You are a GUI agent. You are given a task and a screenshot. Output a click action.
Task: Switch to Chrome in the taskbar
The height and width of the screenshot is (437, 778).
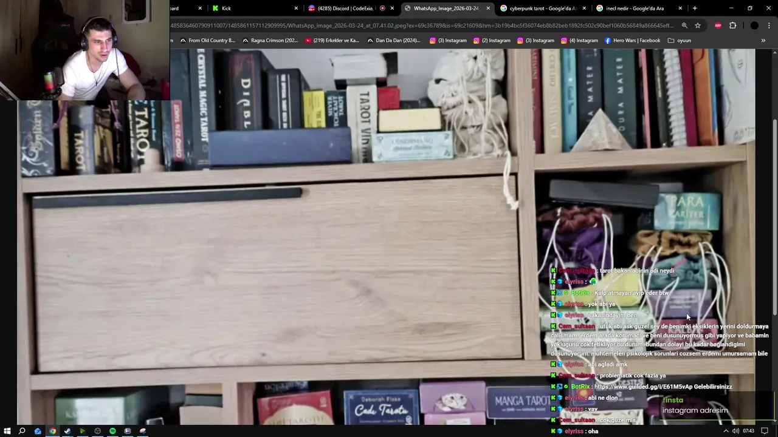pyautogui.click(x=52, y=431)
